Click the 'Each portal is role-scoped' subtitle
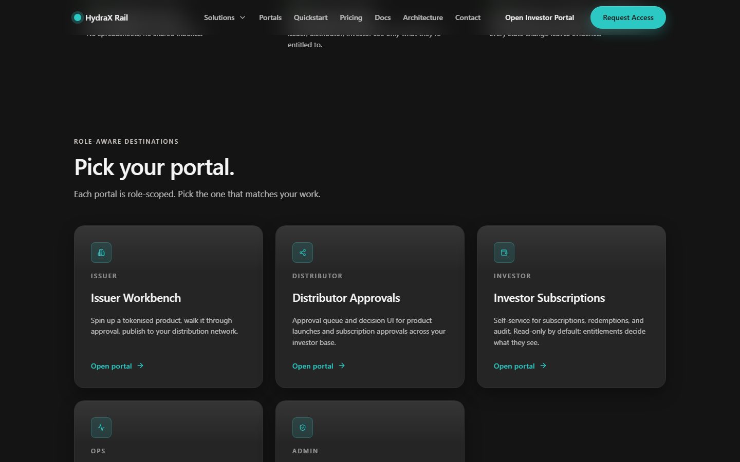The height and width of the screenshot is (462, 740). click(197, 194)
